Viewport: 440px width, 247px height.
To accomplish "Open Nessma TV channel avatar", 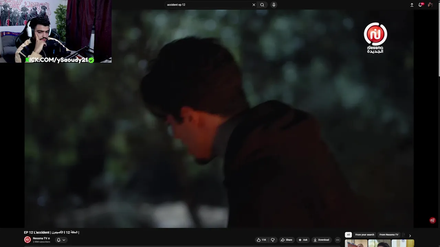I will click(27, 240).
